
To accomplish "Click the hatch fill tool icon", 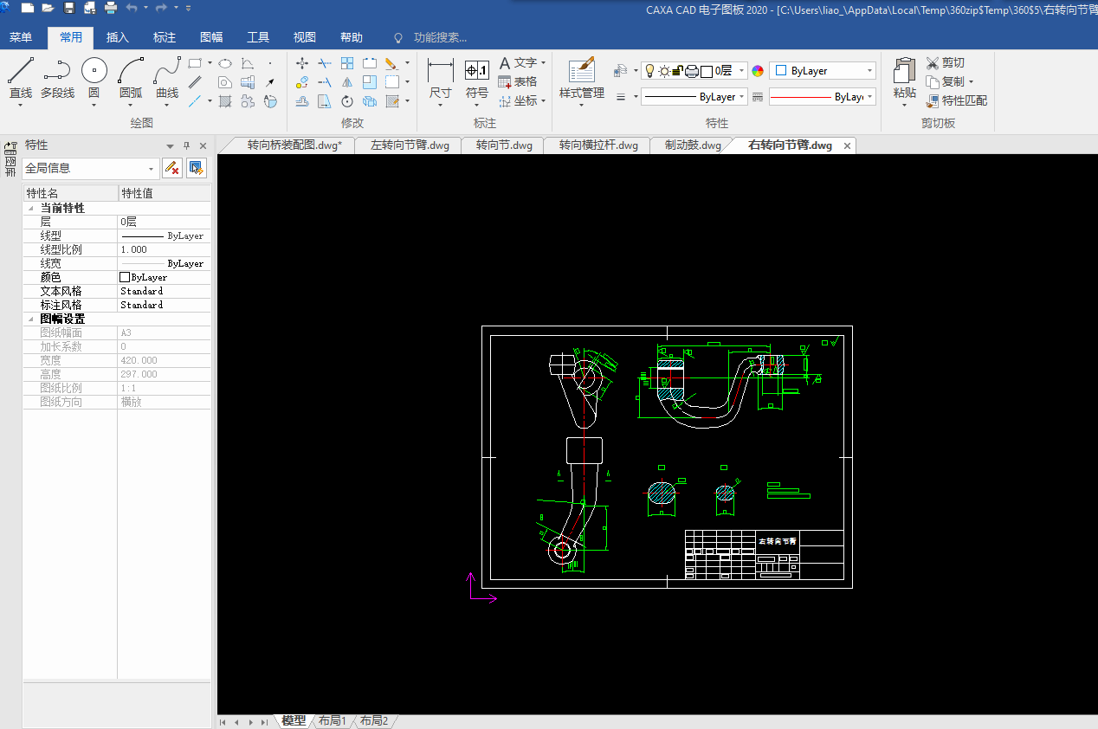I will click(x=225, y=101).
